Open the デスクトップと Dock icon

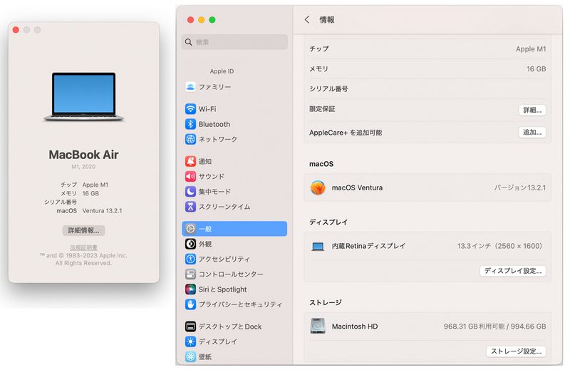190,327
